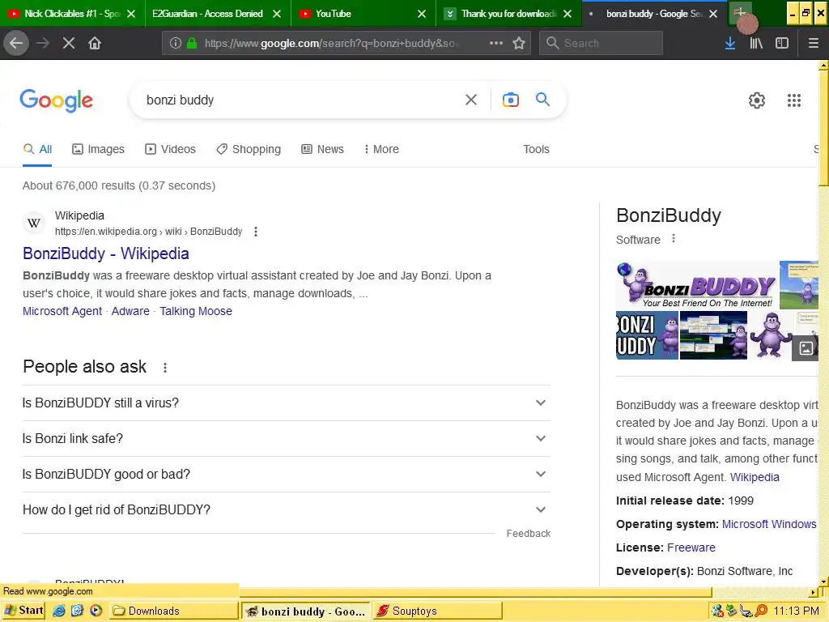This screenshot has width=829, height=622.
Task: Follow the Adware sublink
Action: click(x=130, y=311)
